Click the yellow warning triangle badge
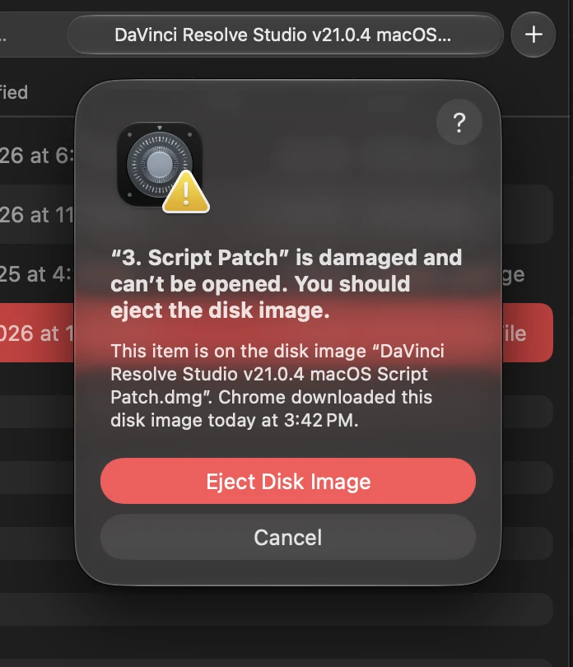This screenshot has height=667, width=573. tap(186, 192)
